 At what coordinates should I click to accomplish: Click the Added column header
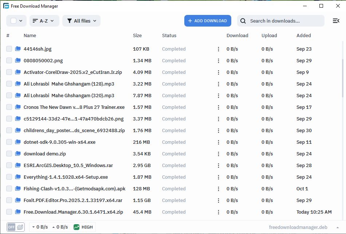[x=303, y=36]
